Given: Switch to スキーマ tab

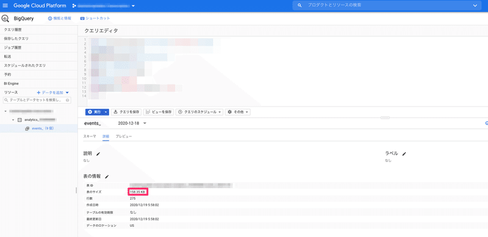Looking at the screenshot, I should coord(90,136).
